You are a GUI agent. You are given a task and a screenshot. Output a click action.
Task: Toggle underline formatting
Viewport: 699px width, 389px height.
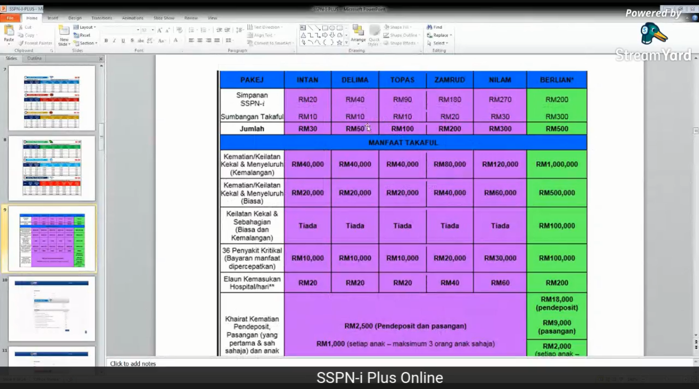point(123,41)
